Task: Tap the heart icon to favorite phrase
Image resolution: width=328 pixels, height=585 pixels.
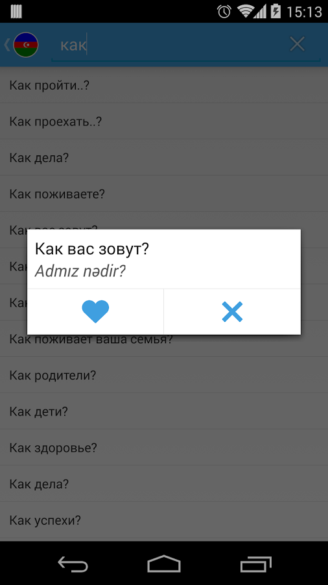Action: 95,311
